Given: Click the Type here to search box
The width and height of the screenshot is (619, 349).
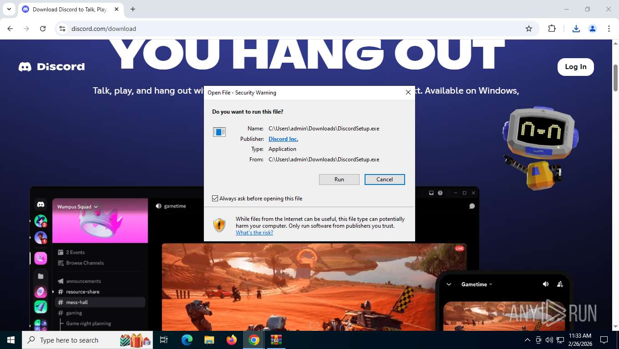Looking at the screenshot, I should click(88, 340).
